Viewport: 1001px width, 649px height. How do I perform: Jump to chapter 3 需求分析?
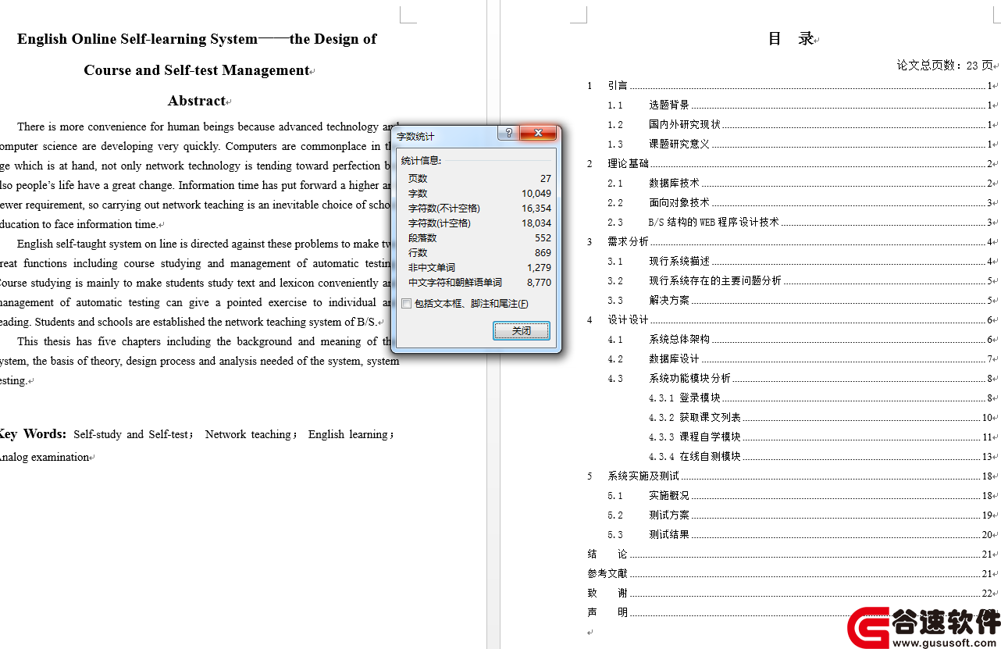tap(790, 242)
